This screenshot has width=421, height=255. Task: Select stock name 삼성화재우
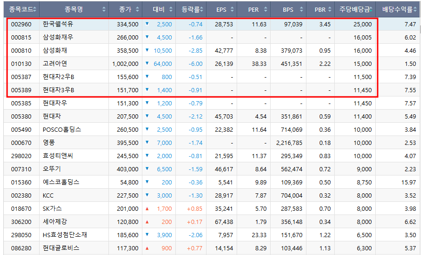pos(58,37)
